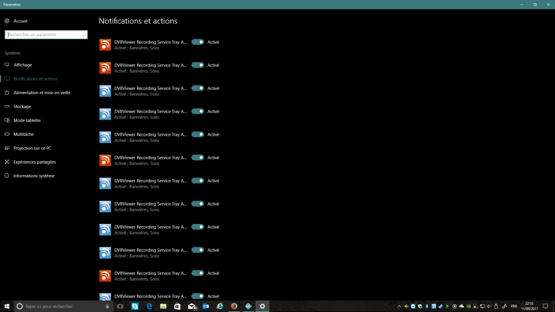Click the topmost orange DVBViewer app icon
Image resolution: width=555 pixels, height=312 pixels.
pos(105,45)
